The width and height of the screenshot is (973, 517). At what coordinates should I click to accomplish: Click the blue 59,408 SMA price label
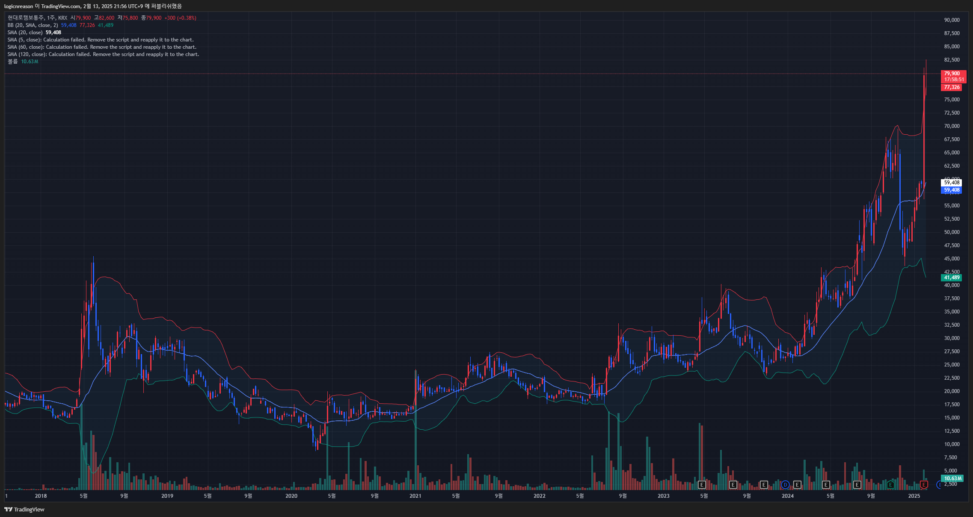[x=952, y=190]
